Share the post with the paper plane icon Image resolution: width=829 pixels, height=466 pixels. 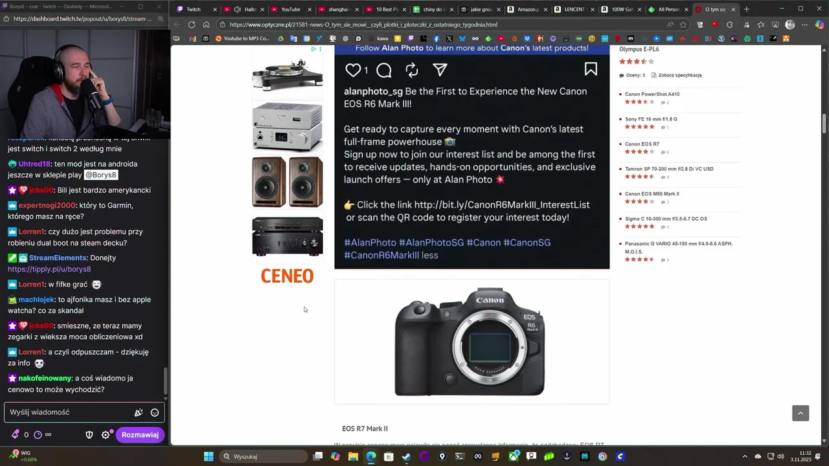click(440, 70)
